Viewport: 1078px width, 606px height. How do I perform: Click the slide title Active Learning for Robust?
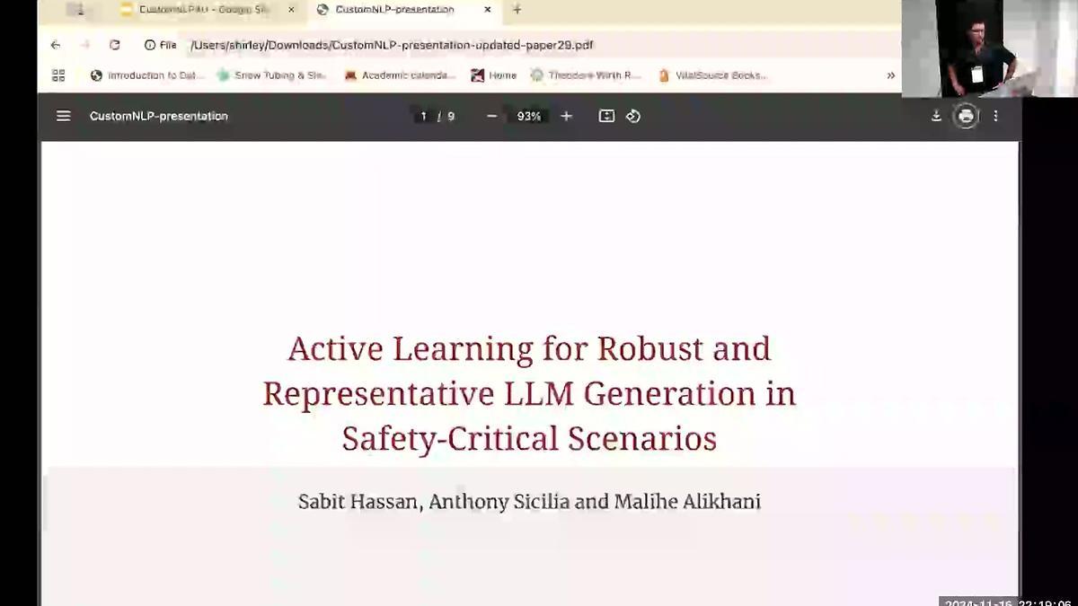pyautogui.click(x=529, y=393)
